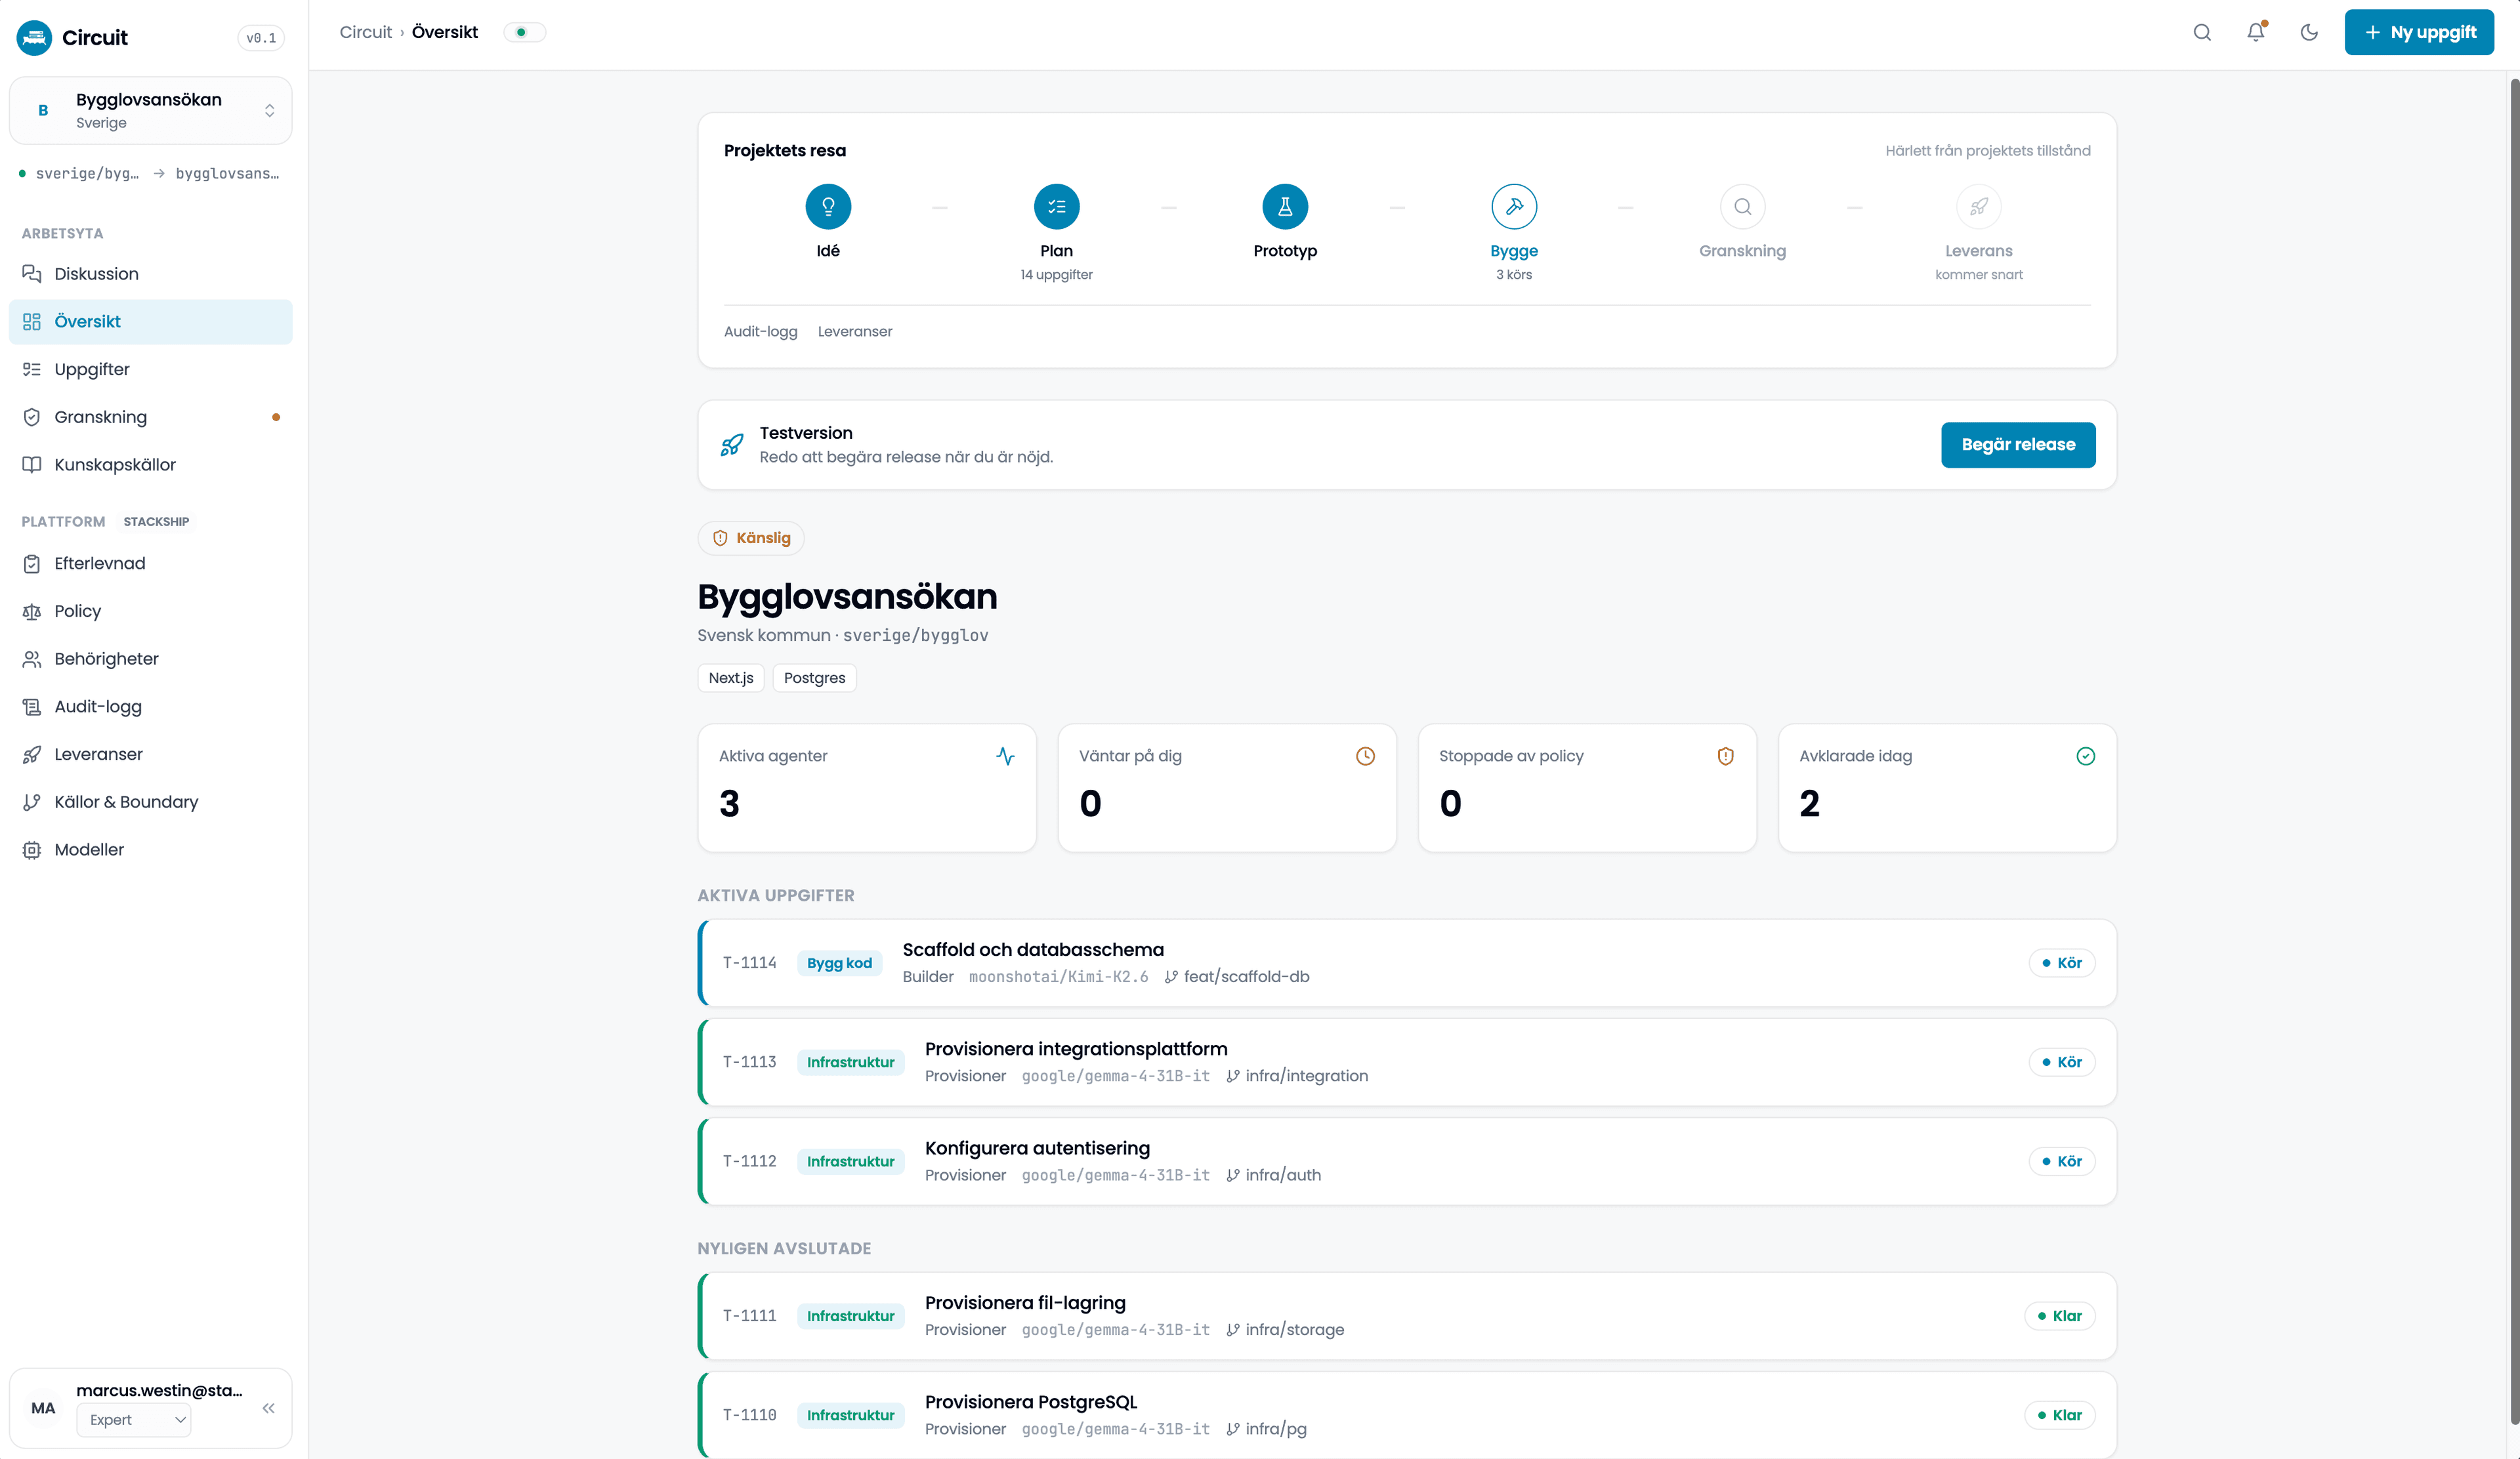The image size is (2520, 1459).
Task: Click the Circuit logo icon
Action: pyautogui.click(x=34, y=38)
